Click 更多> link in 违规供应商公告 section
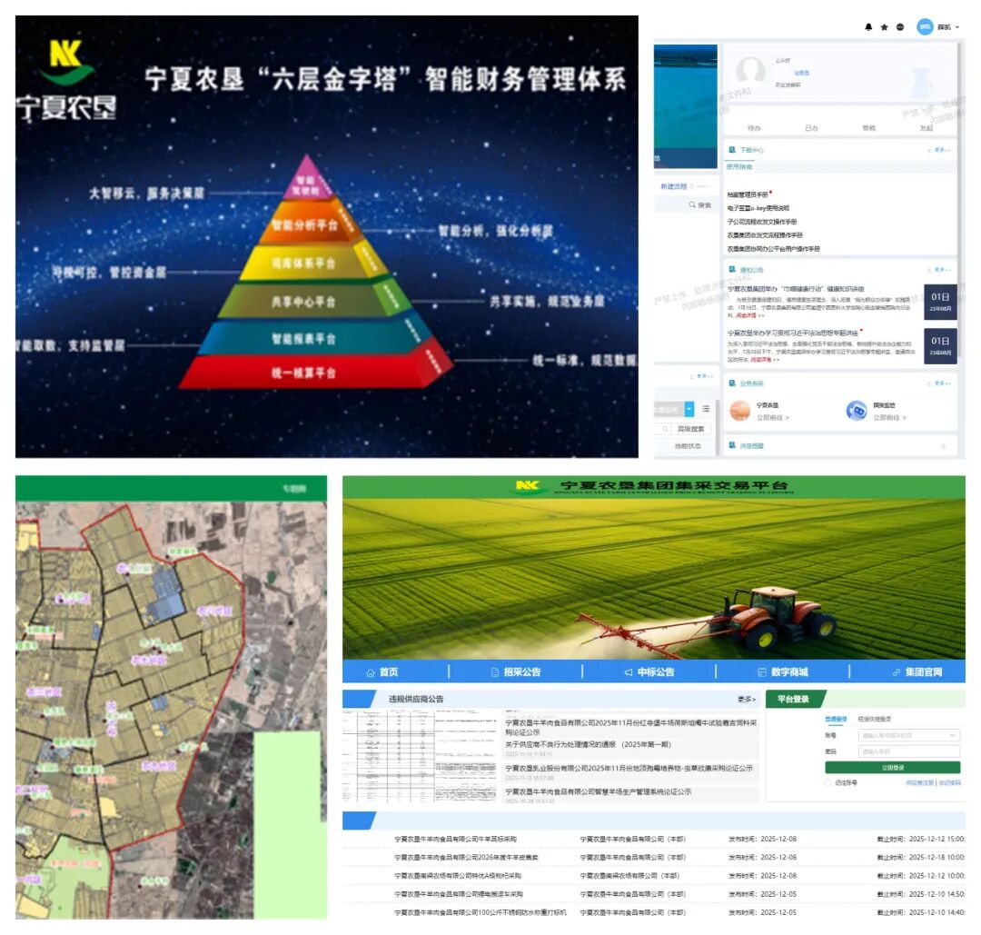This screenshot has width=981, height=935. tap(746, 700)
